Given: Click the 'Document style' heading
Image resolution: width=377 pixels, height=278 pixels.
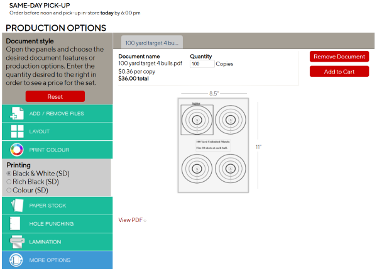Looking at the screenshot, I should point(30,41).
